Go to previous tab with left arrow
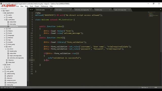Viewport: 162px width, 91px height. click(30, 10)
